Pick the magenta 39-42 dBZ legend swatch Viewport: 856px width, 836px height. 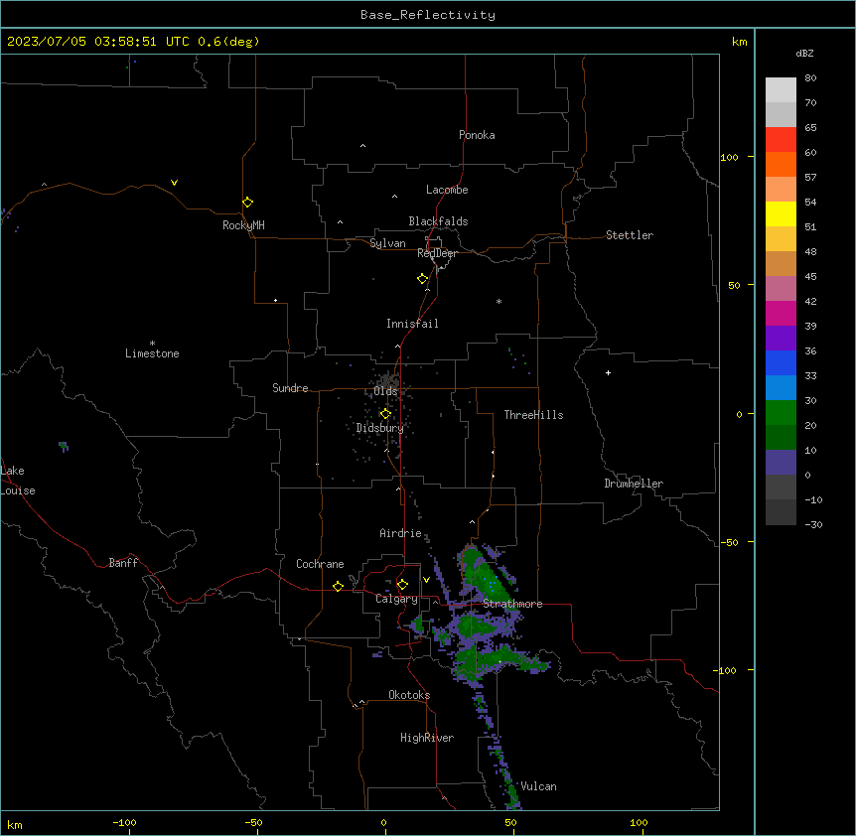[x=781, y=313]
